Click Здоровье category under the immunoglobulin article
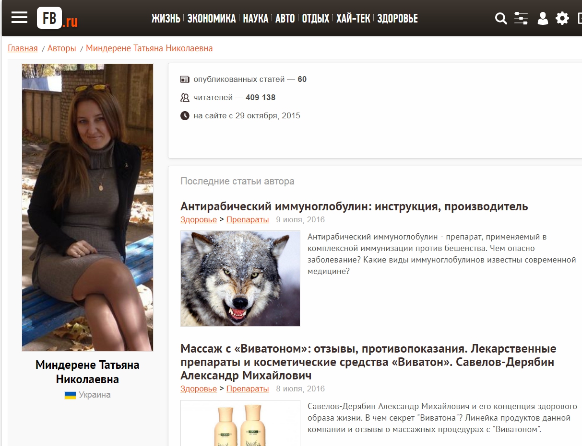The height and width of the screenshot is (446, 582). pos(199,219)
